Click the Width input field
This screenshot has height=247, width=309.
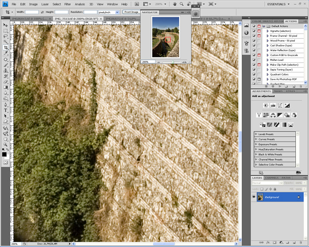point(32,12)
